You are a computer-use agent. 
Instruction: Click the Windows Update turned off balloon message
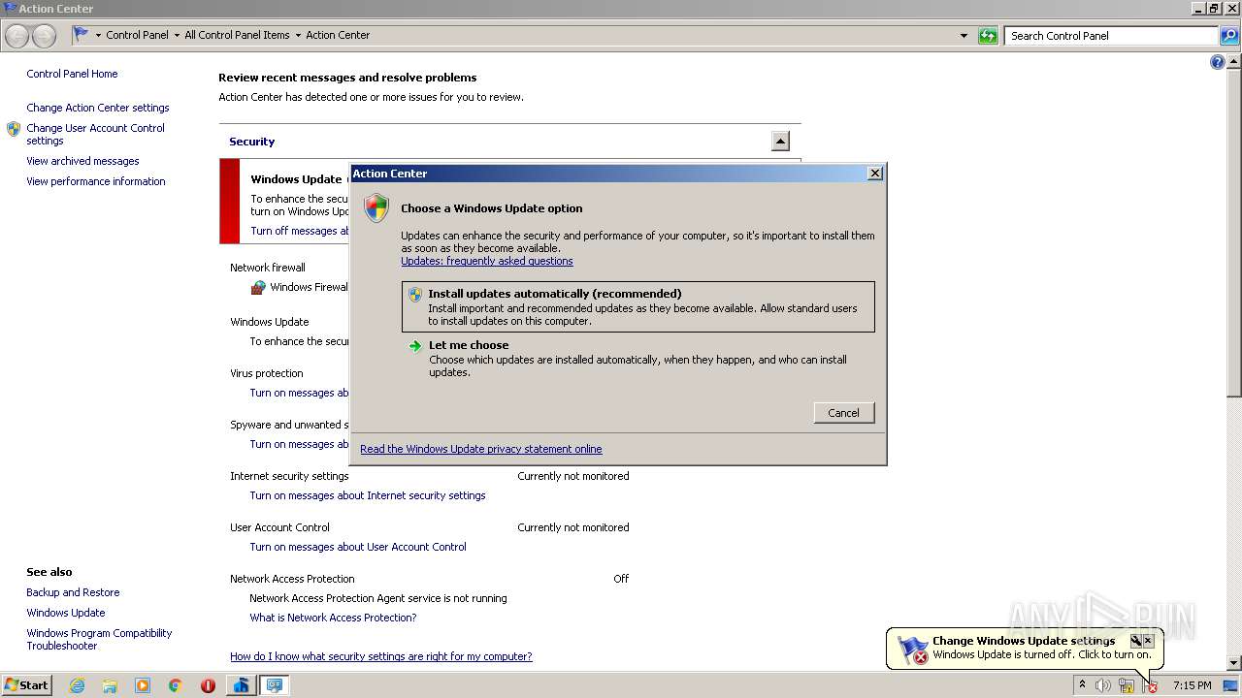point(1042,654)
